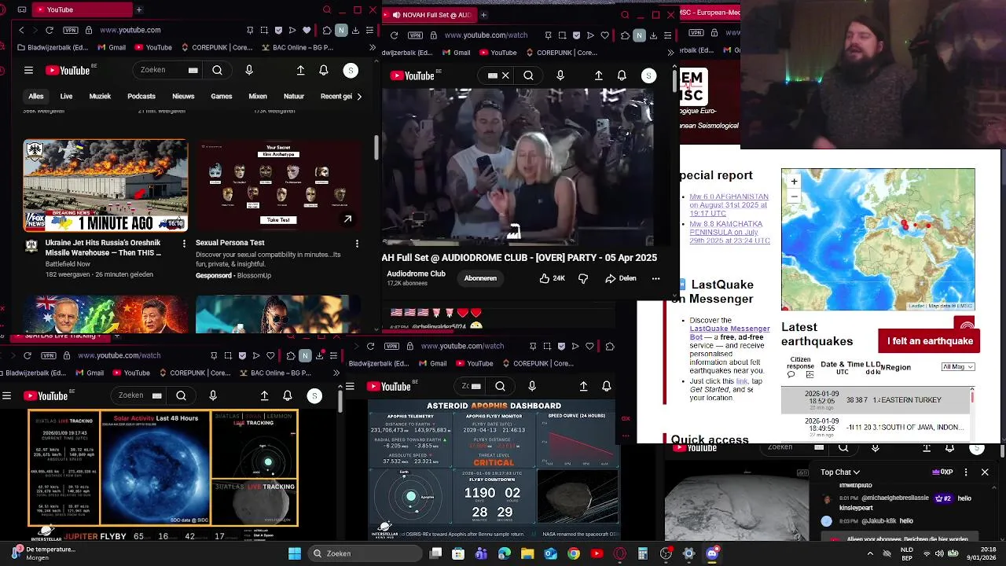Open downloads icon in top-left browser toolbar
The height and width of the screenshot is (566, 1006).
coord(355,30)
